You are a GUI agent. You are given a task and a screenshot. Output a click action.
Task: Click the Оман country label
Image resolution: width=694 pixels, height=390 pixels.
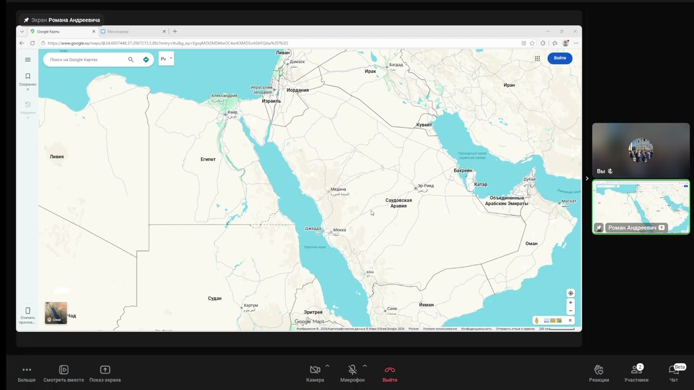[x=531, y=244]
